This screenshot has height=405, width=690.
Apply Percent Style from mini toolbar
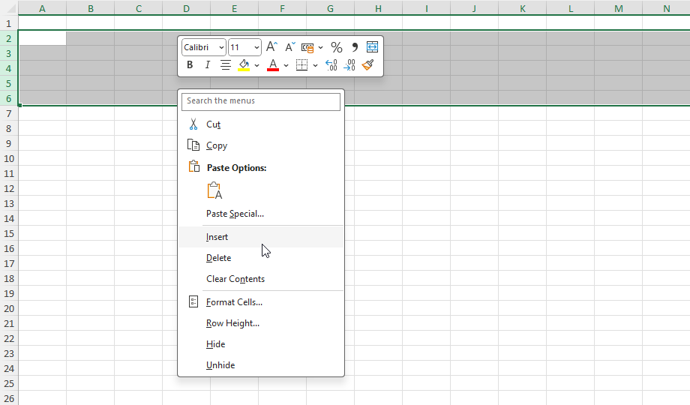[337, 47]
